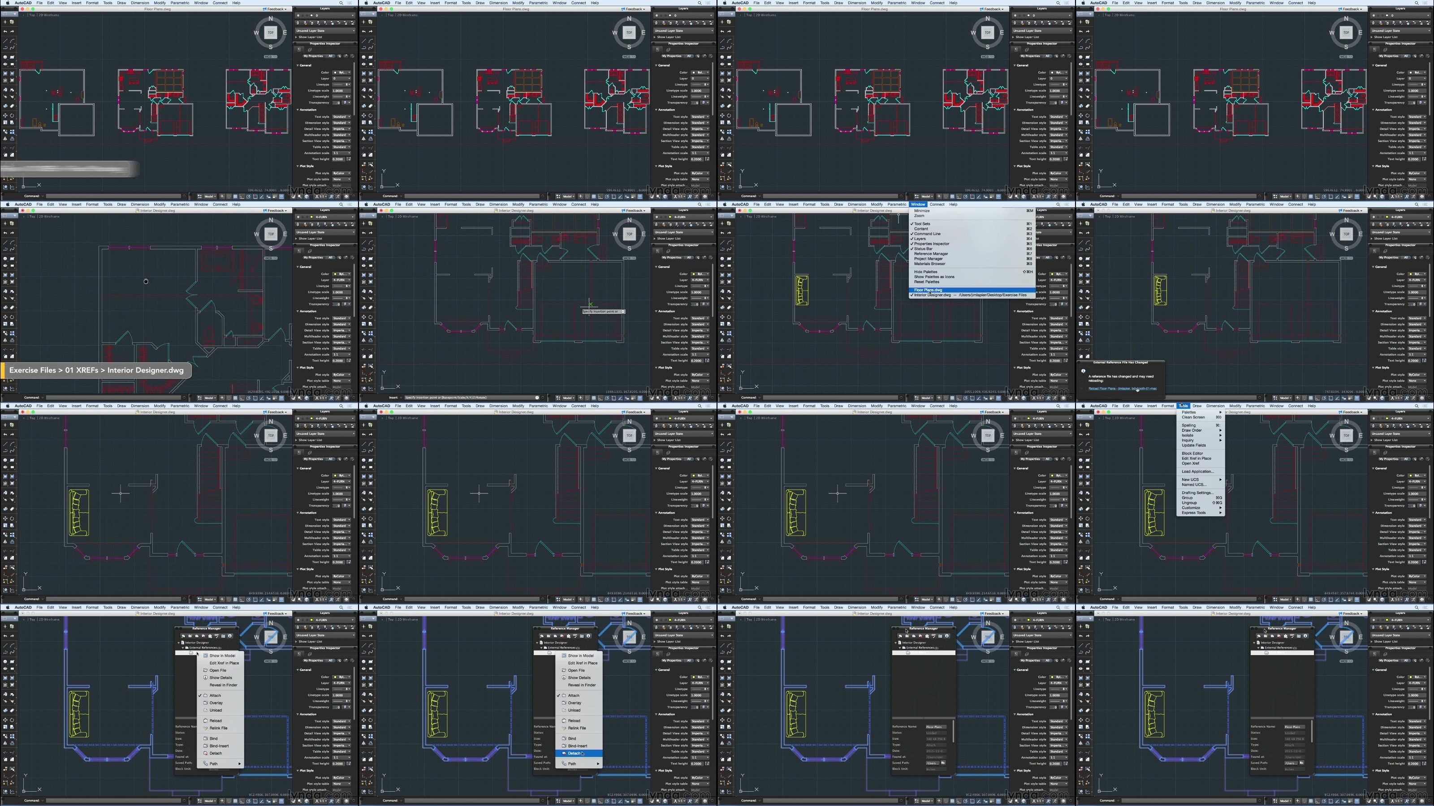
Task: Select Rotate tool in frame with open Tools menu
Action: click(x=1088, y=519)
